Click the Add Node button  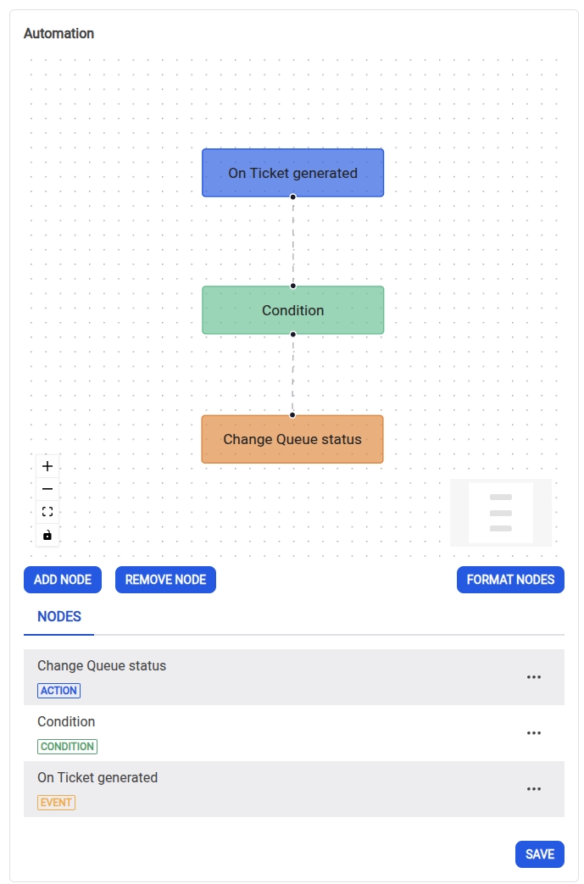[x=63, y=580]
